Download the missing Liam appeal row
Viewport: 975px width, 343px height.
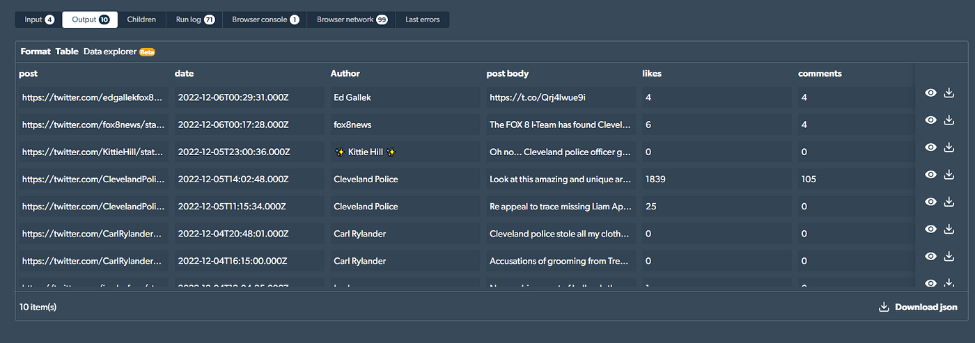949,202
